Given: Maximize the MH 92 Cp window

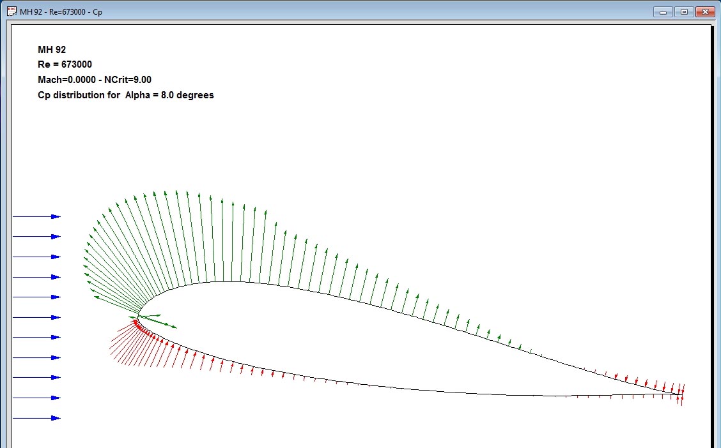Looking at the screenshot, I should pyautogui.click(x=683, y=11).
